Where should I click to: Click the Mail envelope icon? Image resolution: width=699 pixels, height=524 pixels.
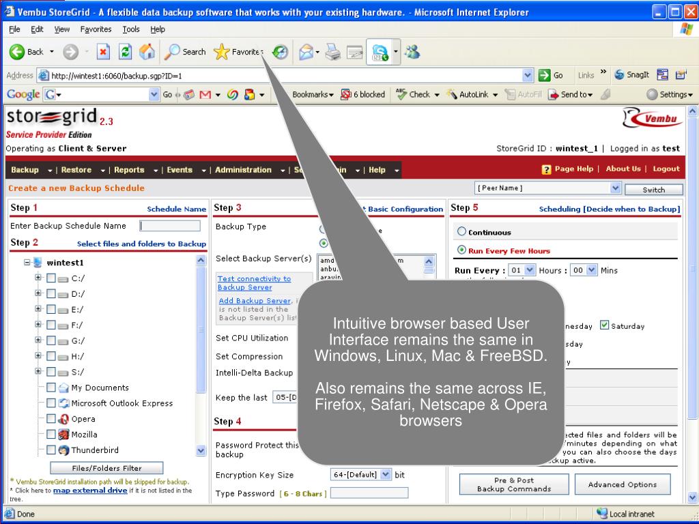click(306, 52)
